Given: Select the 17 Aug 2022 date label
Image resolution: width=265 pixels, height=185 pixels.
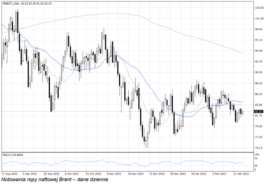Looking at the screenshot, I should tap(9, 173).
